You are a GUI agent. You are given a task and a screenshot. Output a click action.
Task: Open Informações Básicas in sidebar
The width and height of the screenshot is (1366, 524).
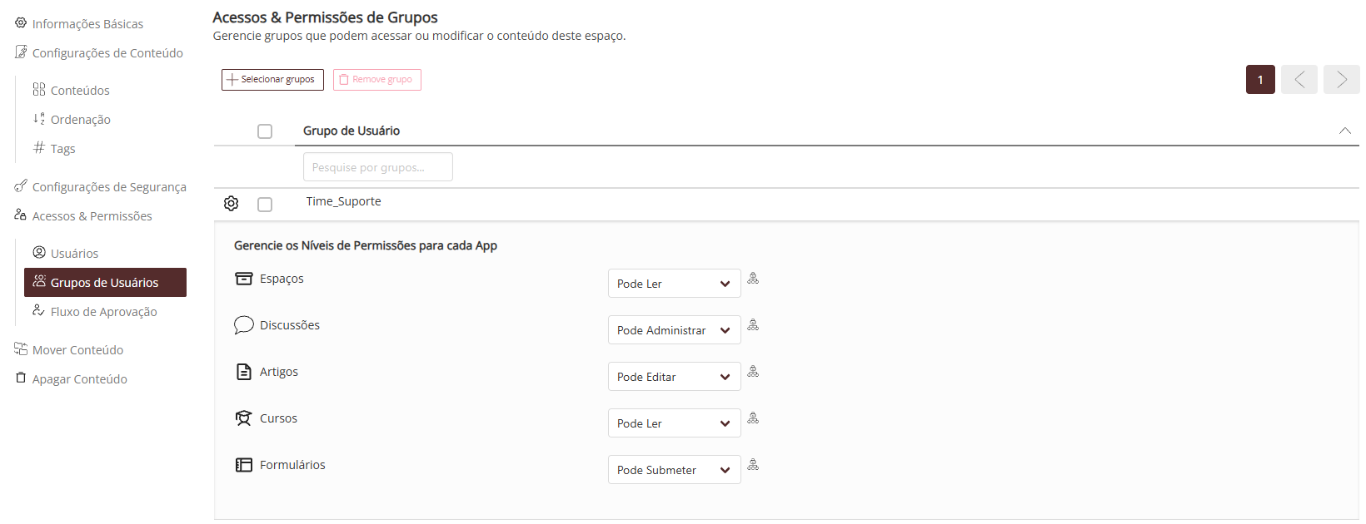pyautogui.click(x=87, y=24)
